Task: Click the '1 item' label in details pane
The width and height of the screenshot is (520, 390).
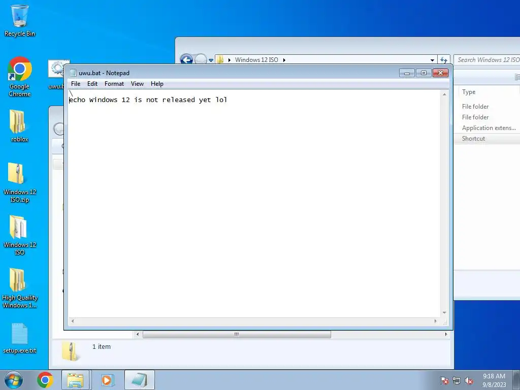Action: tap(102, 346)
